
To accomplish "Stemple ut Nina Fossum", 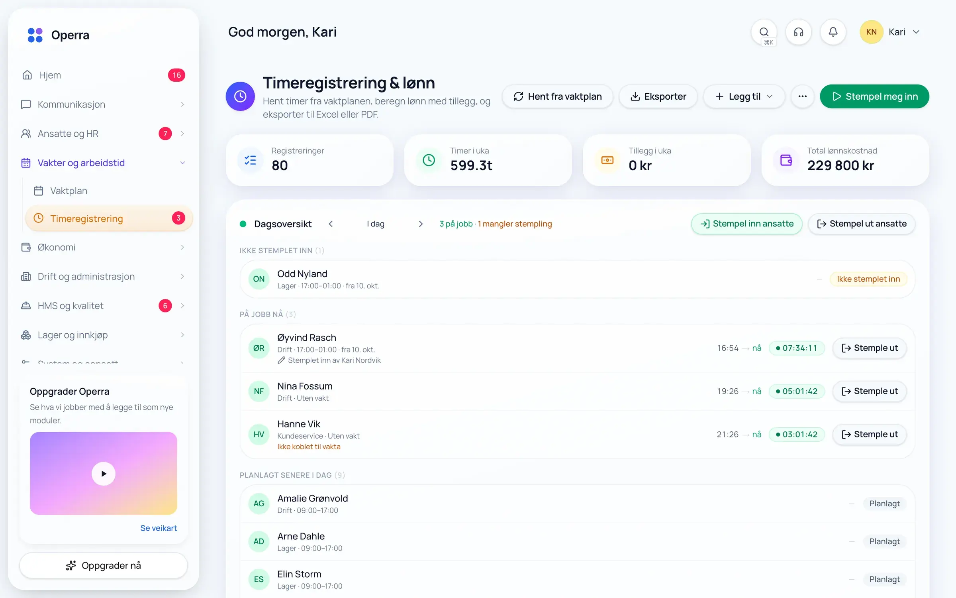I will [870, 391].
